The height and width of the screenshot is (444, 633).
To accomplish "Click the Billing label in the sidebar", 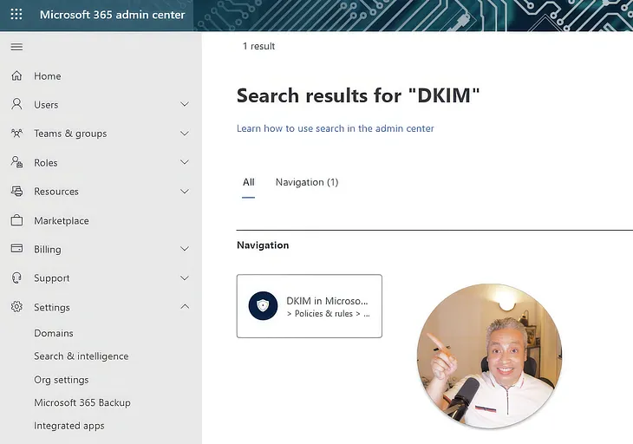I will coord(48,250).
